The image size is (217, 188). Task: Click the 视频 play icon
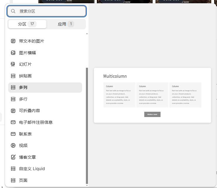[13, 145]
